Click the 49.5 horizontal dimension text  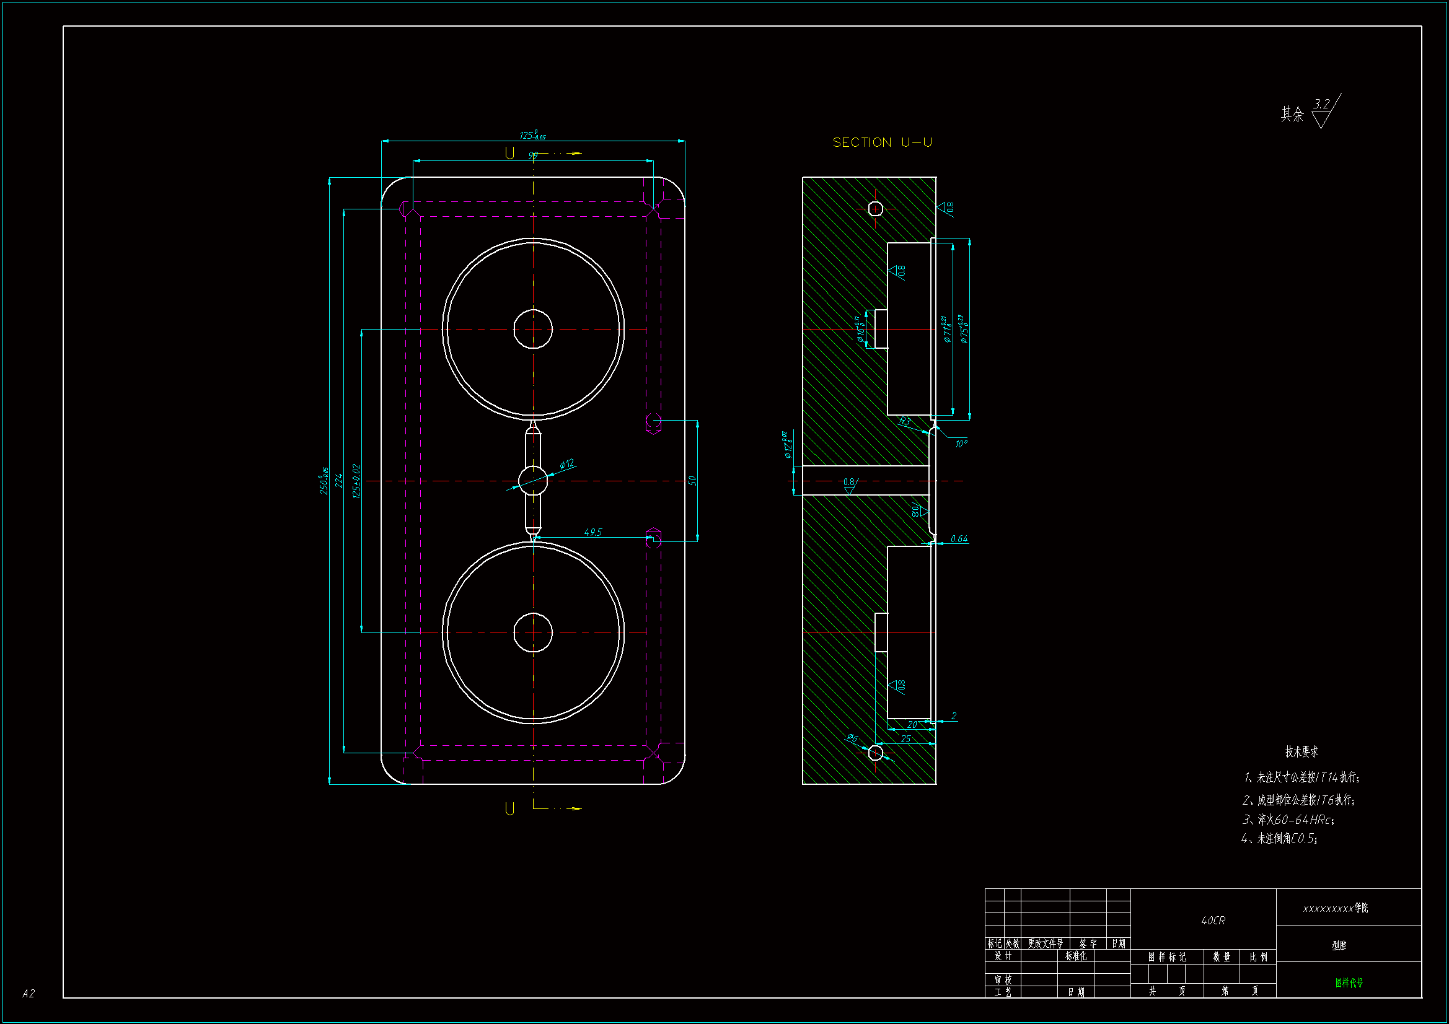tap(592, 532)
